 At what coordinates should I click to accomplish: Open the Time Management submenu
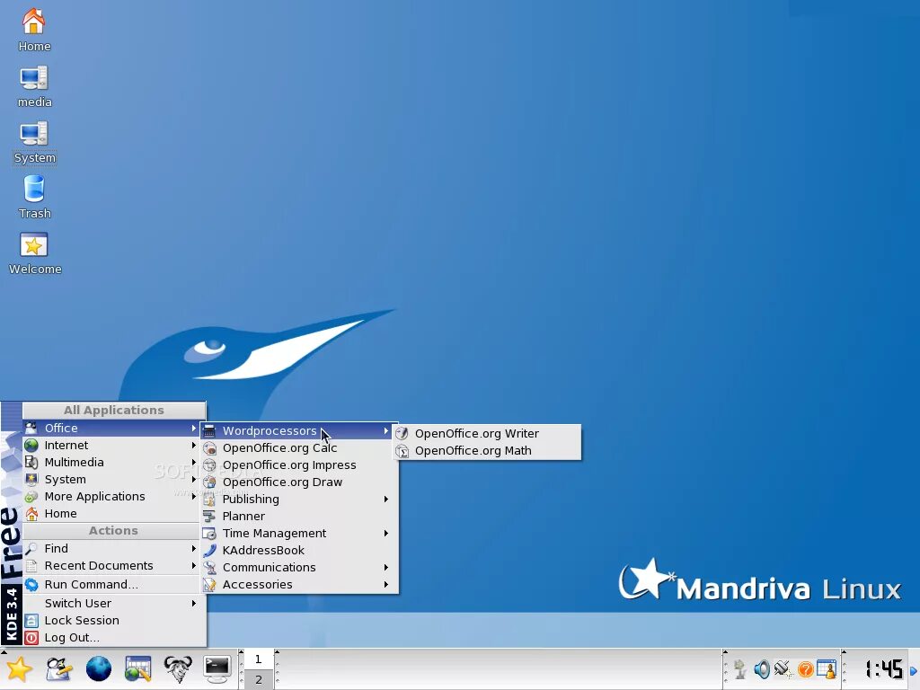pyautogui.click(x=299, y=533)
